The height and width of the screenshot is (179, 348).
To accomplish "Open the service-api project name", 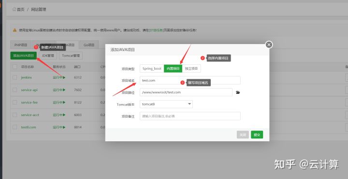I will [x=29, y=90].
